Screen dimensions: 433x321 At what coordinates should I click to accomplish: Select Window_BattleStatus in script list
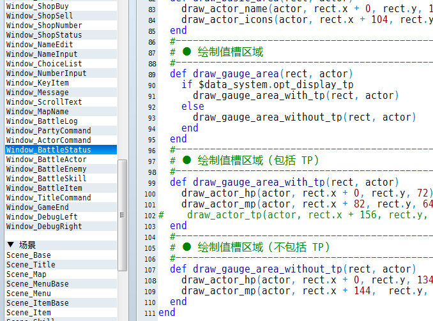click(61, 149)
